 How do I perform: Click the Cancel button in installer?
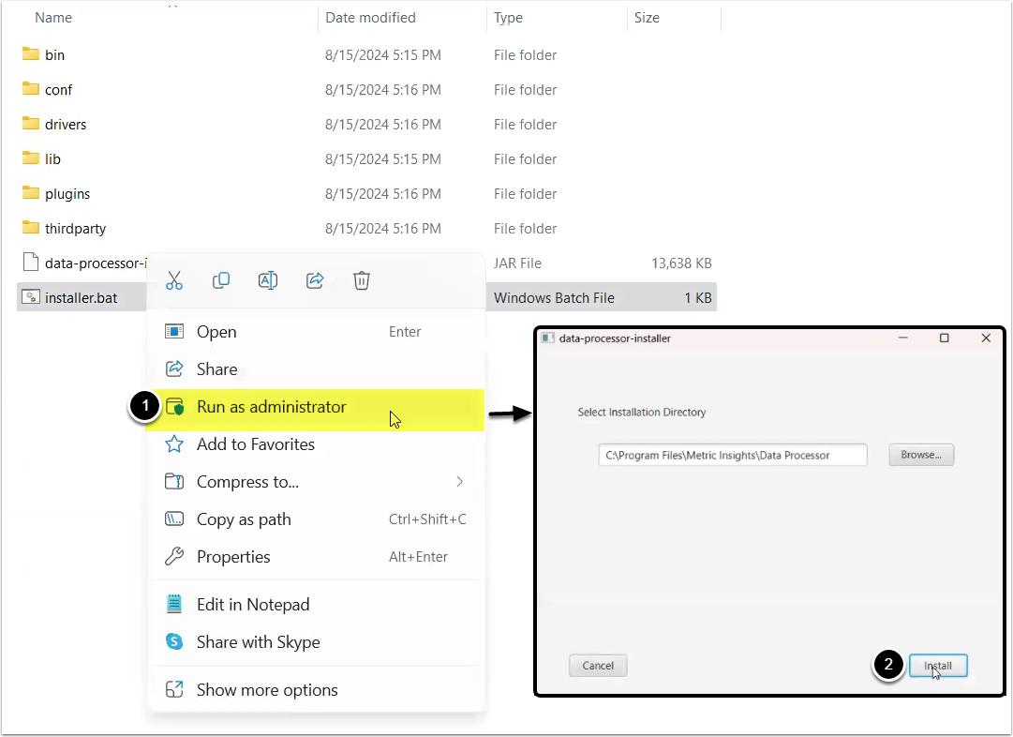pos(598,666)
